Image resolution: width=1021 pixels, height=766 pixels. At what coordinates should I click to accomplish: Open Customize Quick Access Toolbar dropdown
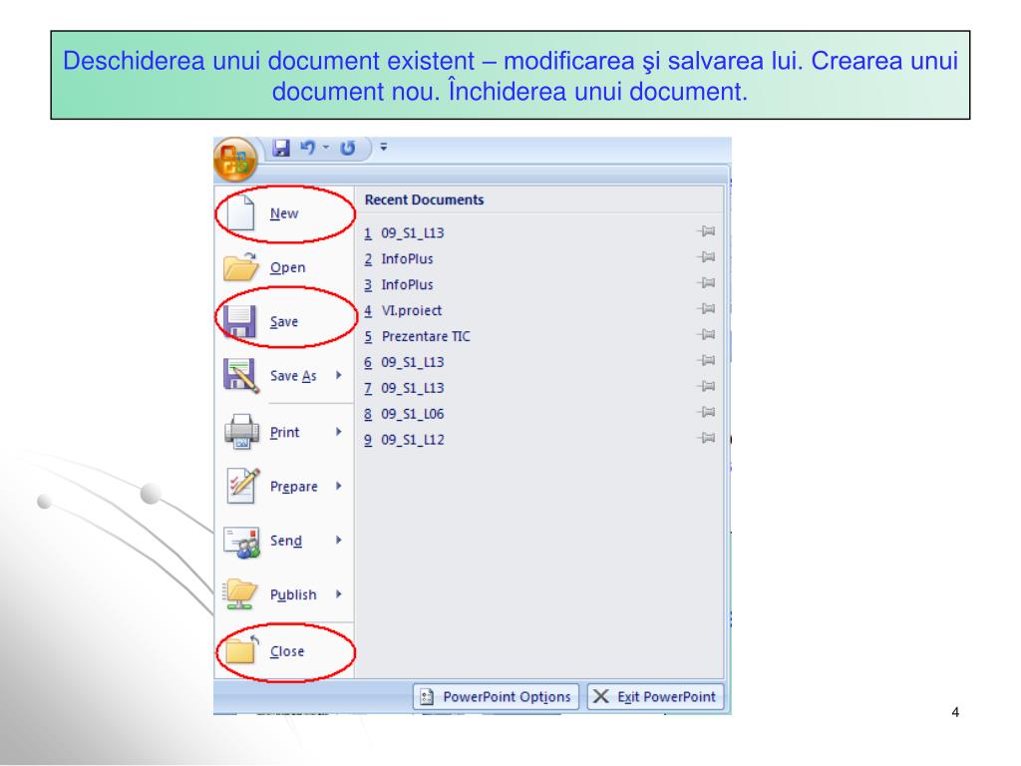pos(384,148)
